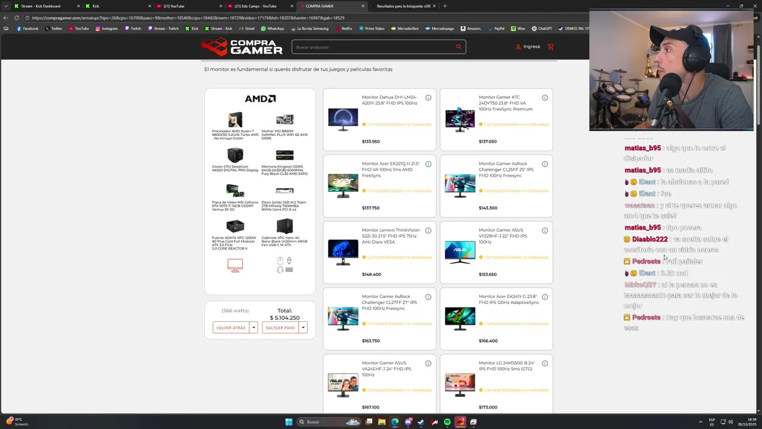This screenshot has width=762, height=429.
Task: Open the Windows Start button
Action: click(x=289, y=422)
